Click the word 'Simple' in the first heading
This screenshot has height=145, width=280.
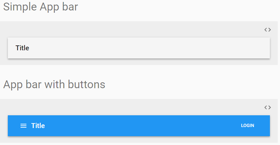click(20, 7)
